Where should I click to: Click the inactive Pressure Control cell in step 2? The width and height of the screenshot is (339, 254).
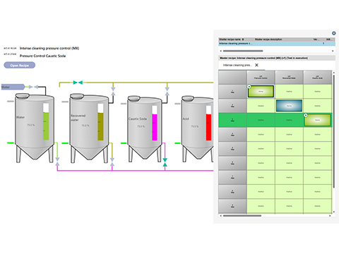pos(261,106)
